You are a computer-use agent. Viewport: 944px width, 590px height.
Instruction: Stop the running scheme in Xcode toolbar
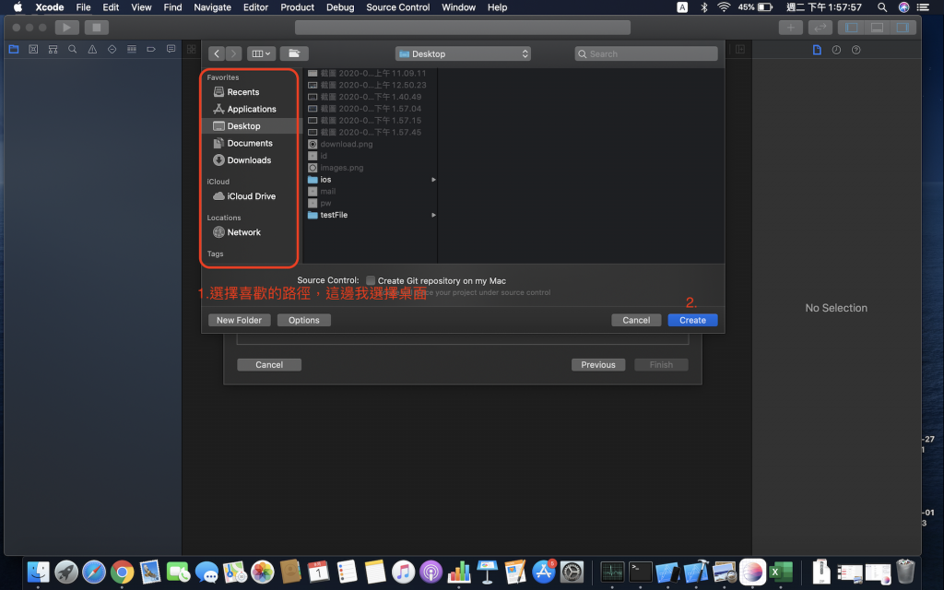[96, 27]
